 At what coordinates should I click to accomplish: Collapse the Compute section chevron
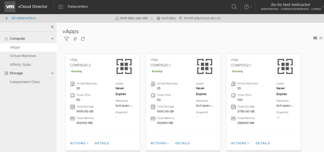[x=52, y=39]
